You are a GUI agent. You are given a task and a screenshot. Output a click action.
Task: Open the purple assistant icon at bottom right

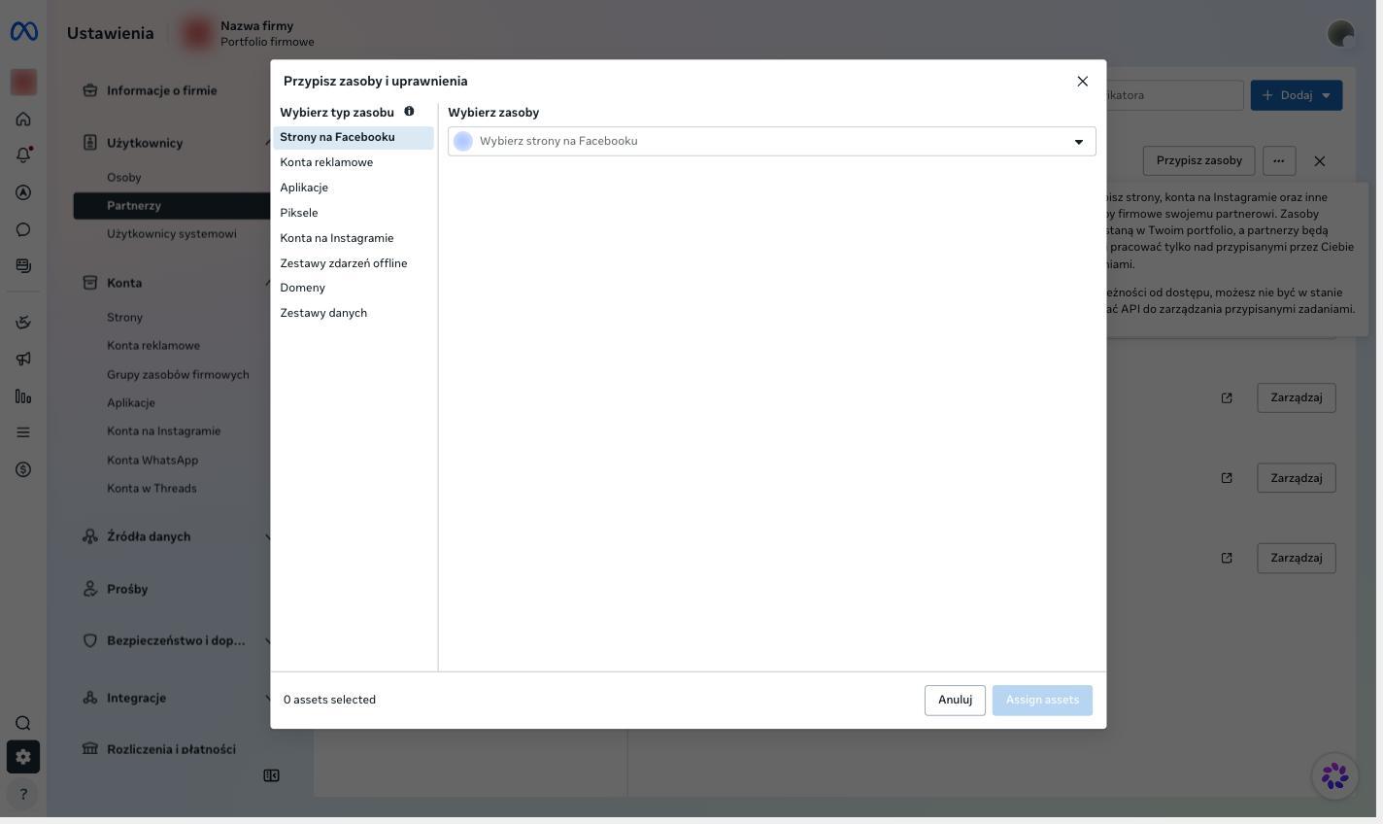point(1335,775)
